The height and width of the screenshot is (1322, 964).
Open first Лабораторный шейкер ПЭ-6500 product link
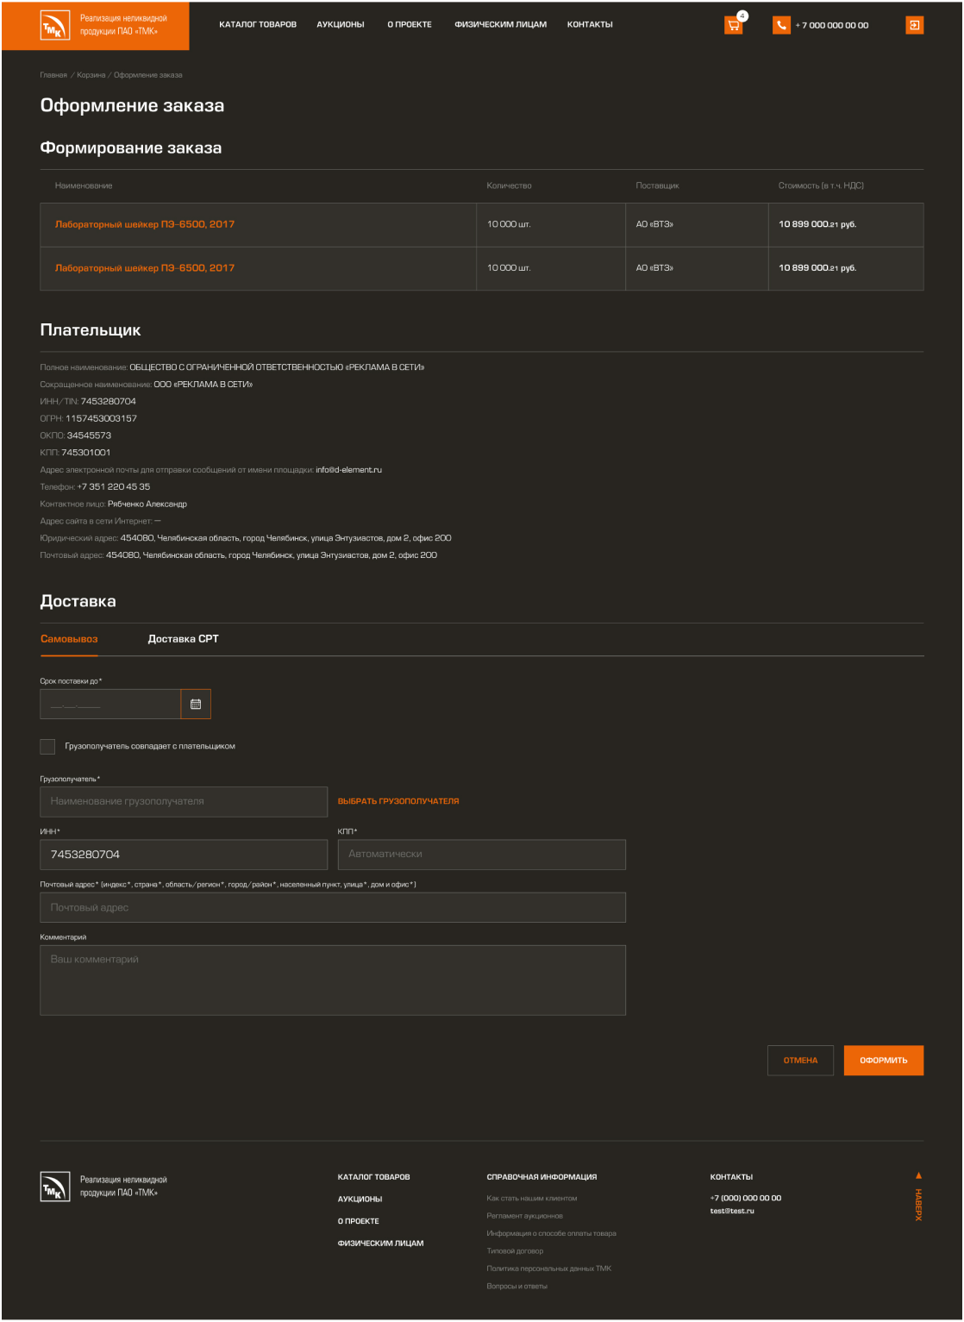145,224
